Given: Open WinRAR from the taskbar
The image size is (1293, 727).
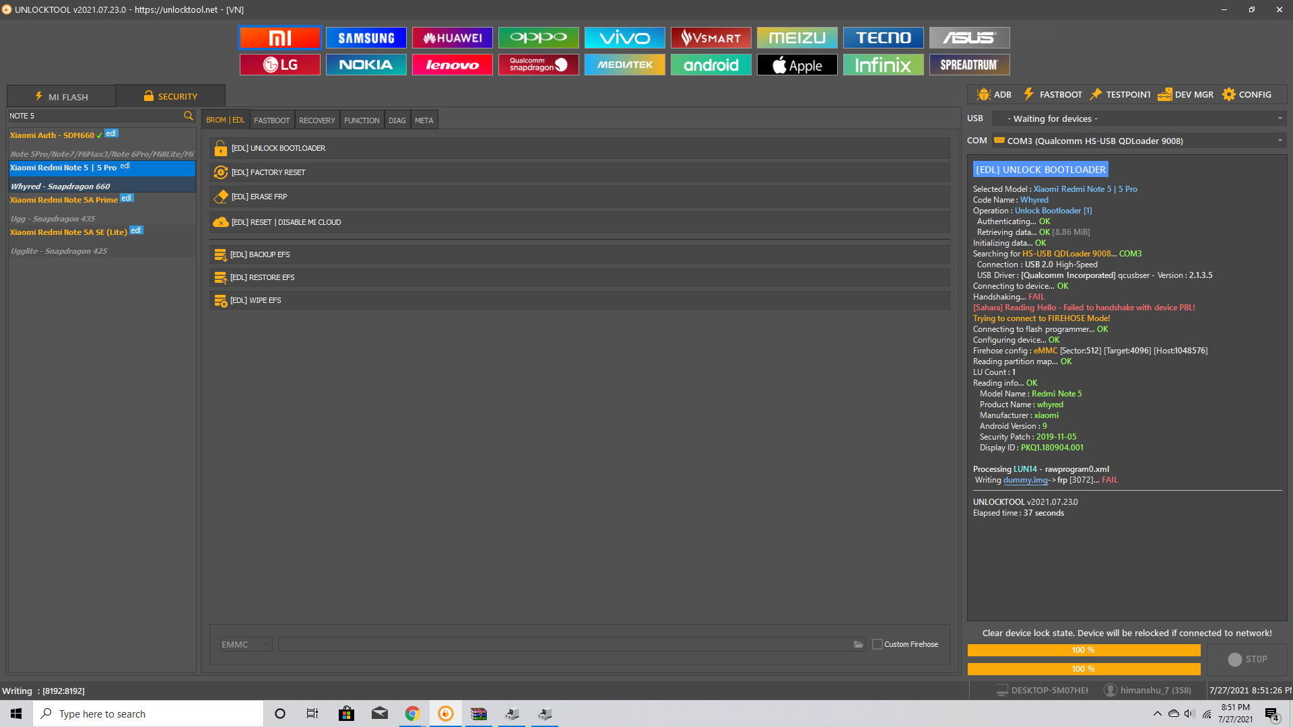Looking at the screenshot, I should click(x=479, y=714).
